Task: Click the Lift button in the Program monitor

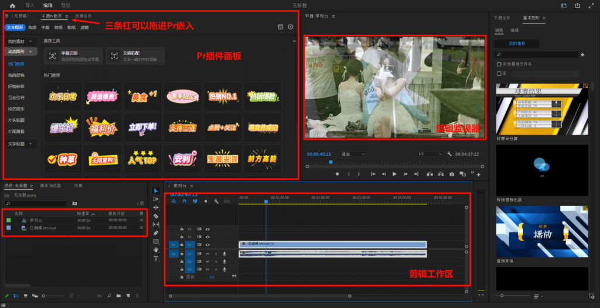Action: coord(429,174)
